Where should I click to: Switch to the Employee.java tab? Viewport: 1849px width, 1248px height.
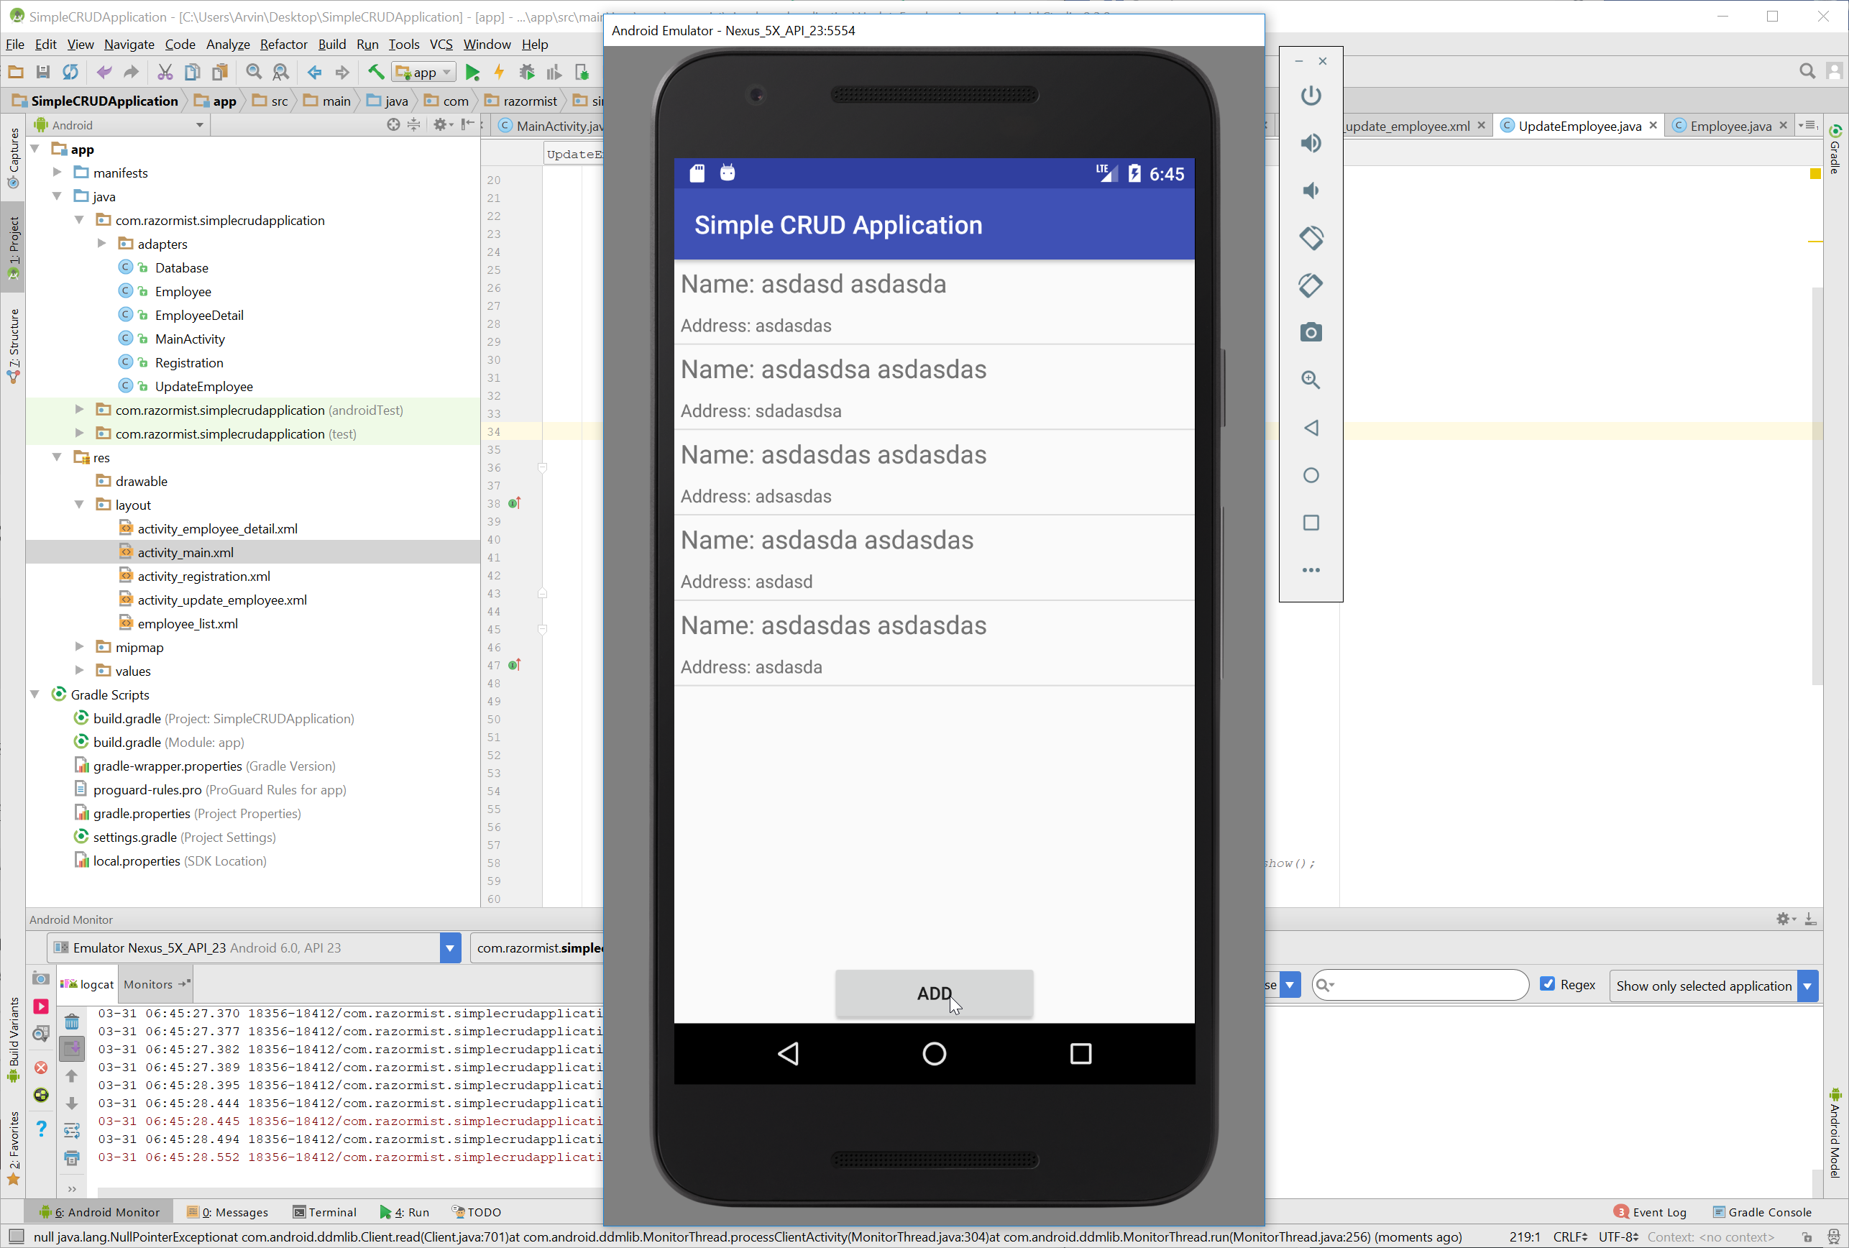point(1733,126)
